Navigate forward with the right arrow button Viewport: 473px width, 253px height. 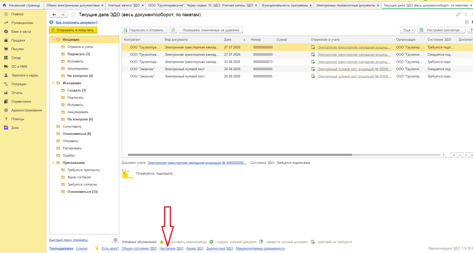click(63, 14)
